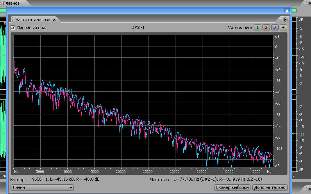Click the Hz label at the right of frequency axis
Image resolution: width=311 pixels, height=194 pixels.
[269, 171]
